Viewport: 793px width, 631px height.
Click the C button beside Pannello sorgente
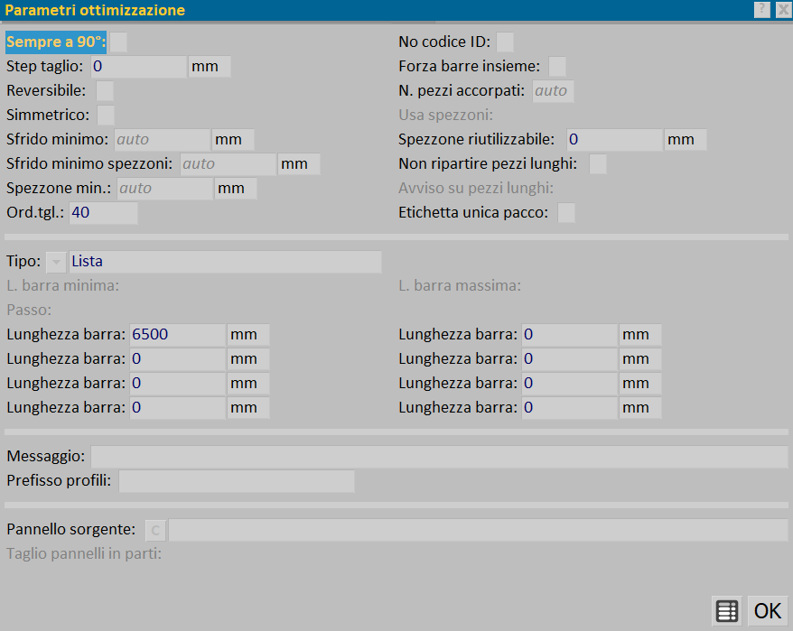click(155, 530)
